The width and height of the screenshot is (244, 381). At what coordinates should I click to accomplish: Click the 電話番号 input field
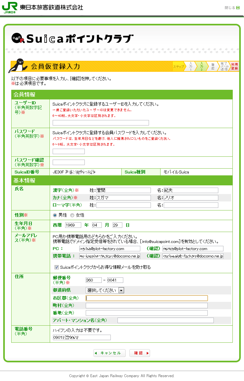[82, 338]
